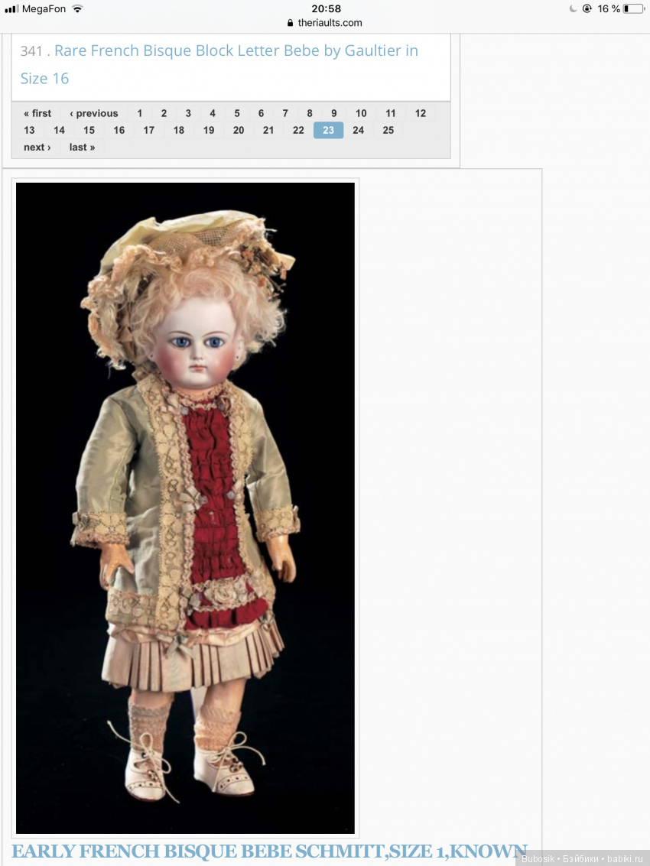Open pagination page 25
Image resolution: width=650 pixels, height=866 pixels.
point(388,131)
